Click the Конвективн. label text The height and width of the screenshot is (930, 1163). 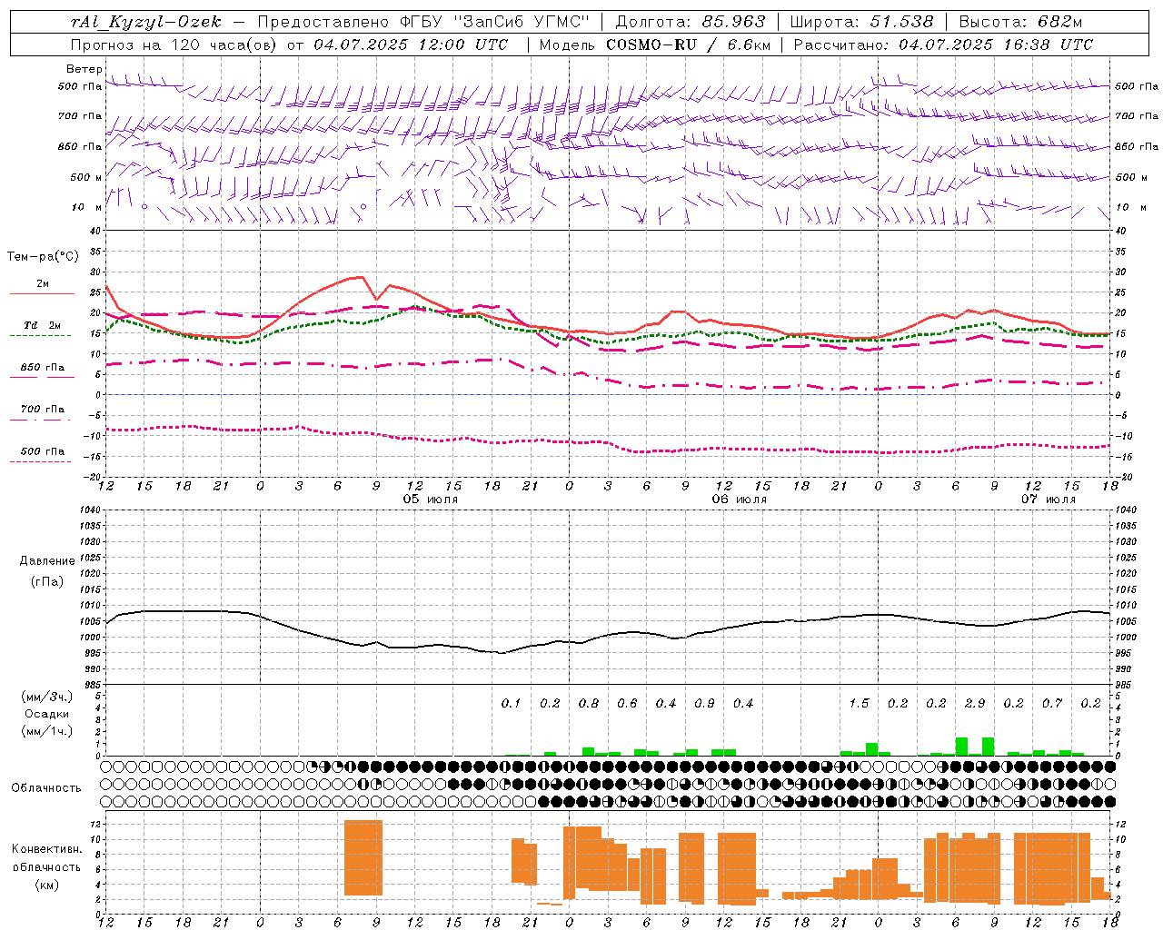click(46, 849)
